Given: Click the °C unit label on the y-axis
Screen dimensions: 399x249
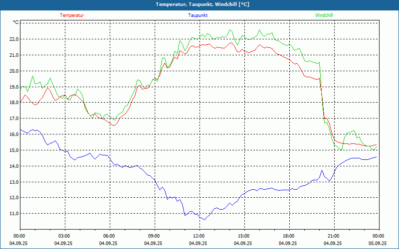Looking at the screenshot, I should (15, 22).
